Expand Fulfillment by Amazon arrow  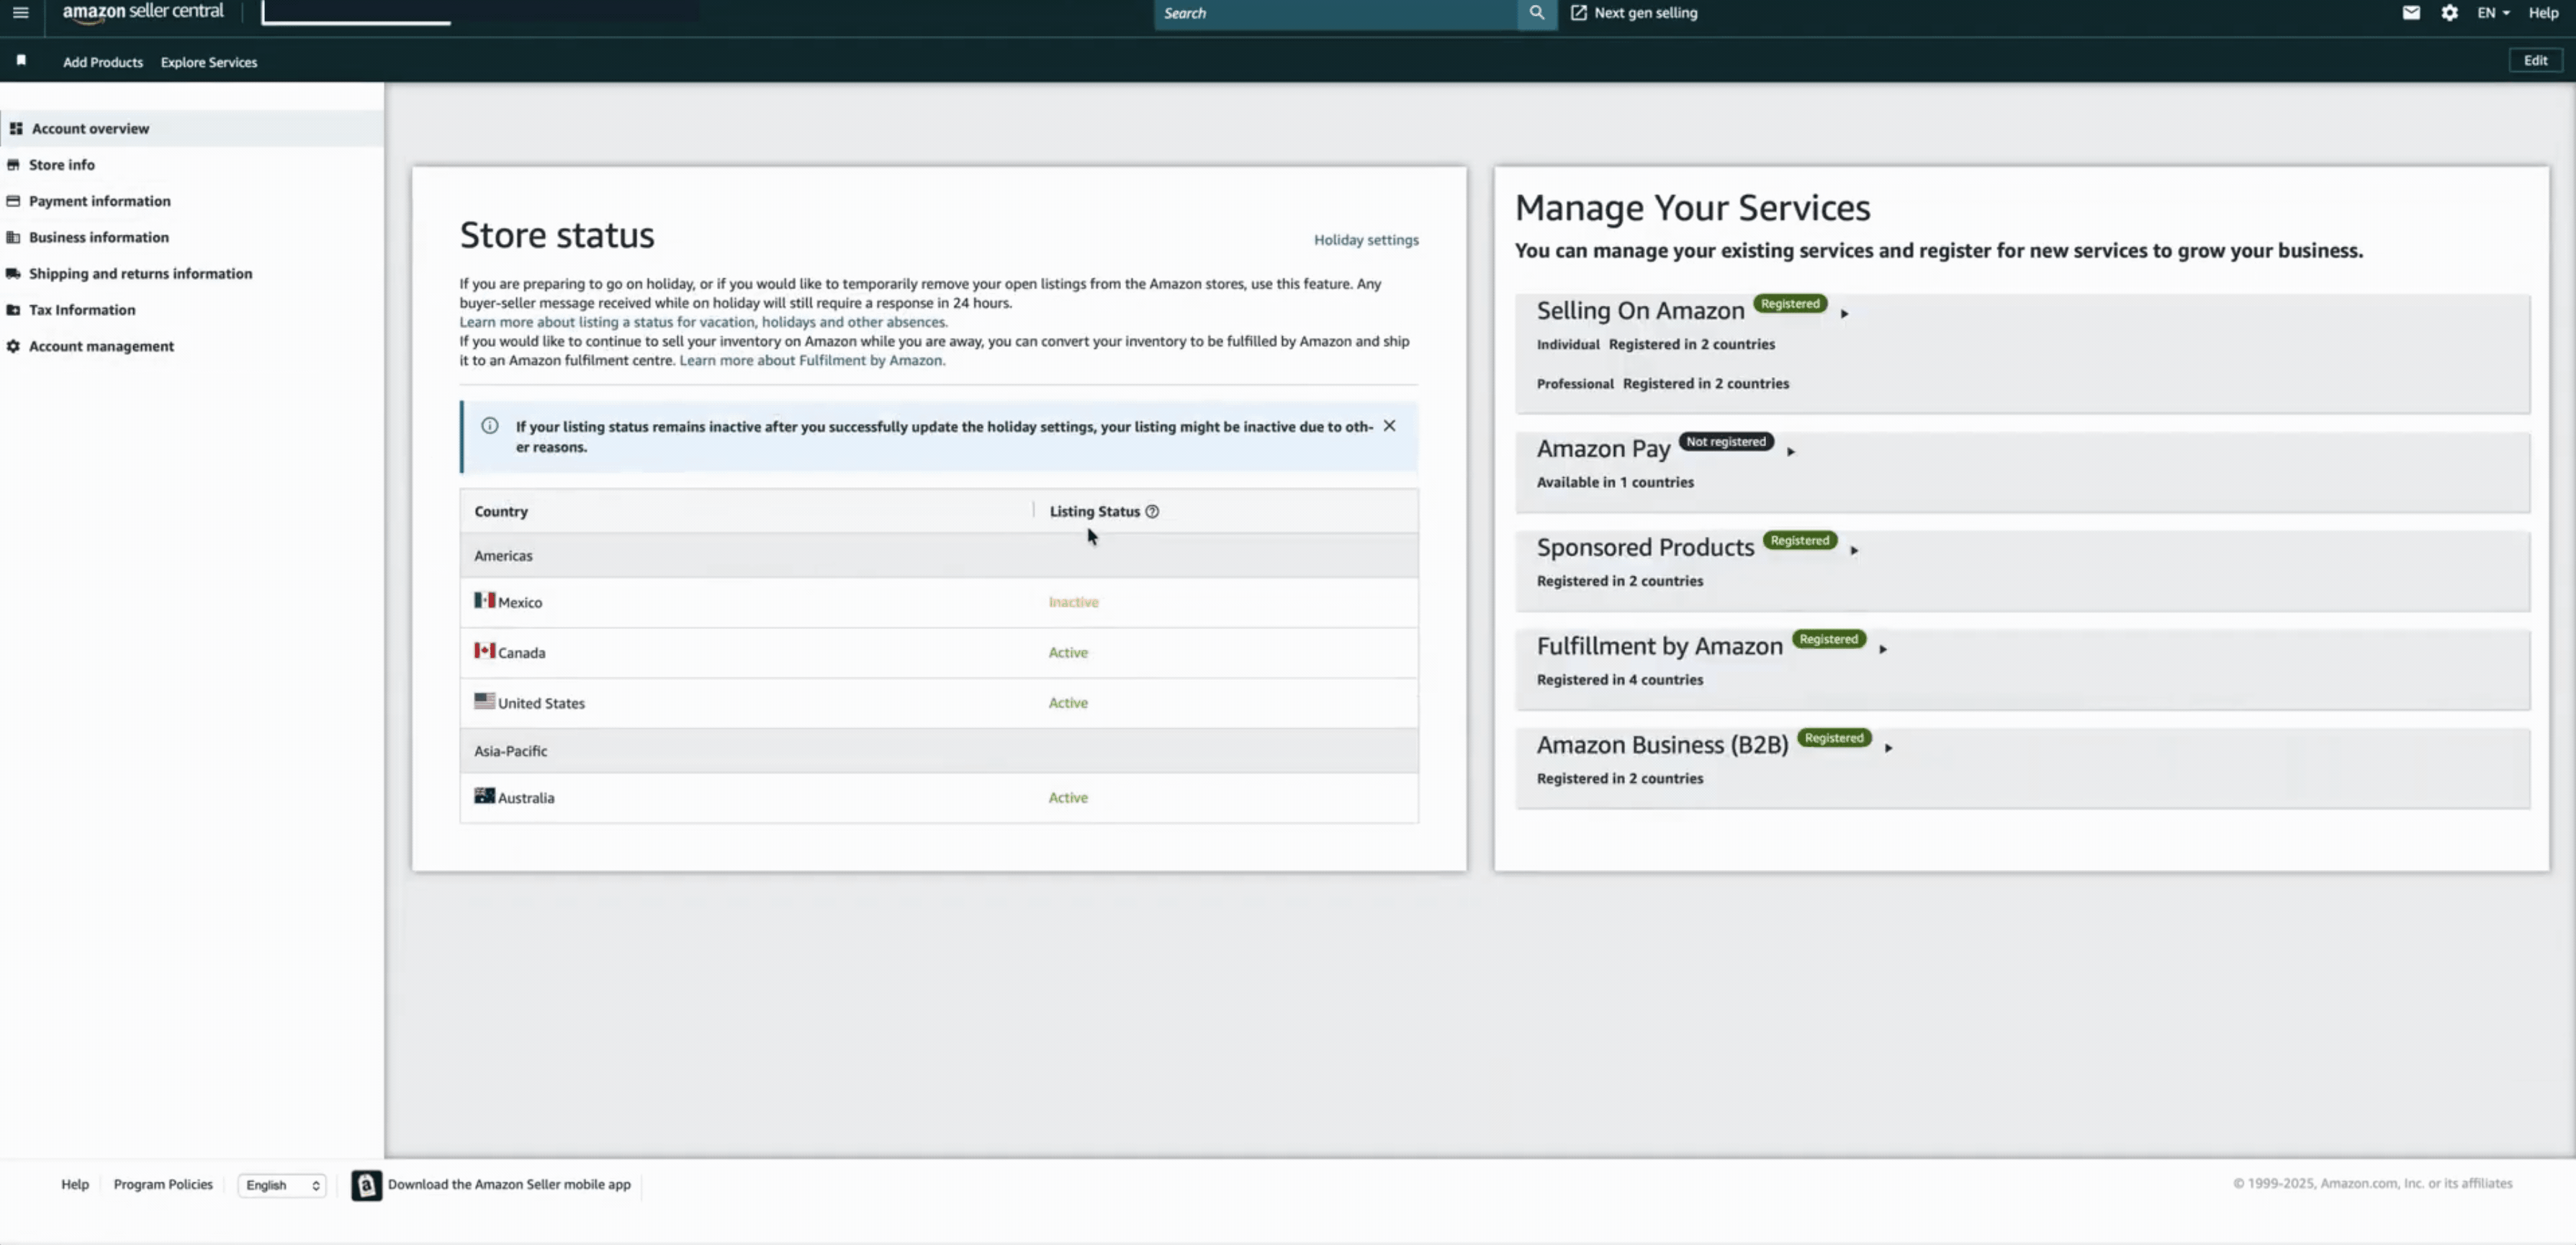(1882, 649)
